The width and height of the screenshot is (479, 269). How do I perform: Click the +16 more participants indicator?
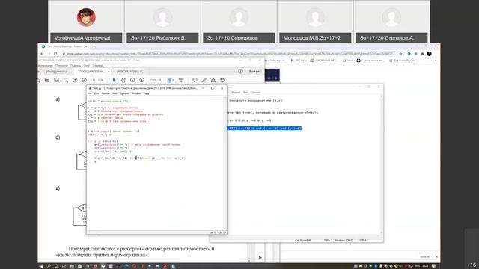pyautogui.click(x=472, y=265)
